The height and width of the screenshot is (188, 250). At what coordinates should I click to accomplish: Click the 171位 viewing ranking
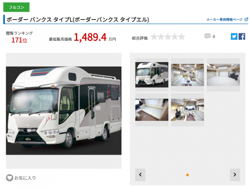[x=19, y=40]
